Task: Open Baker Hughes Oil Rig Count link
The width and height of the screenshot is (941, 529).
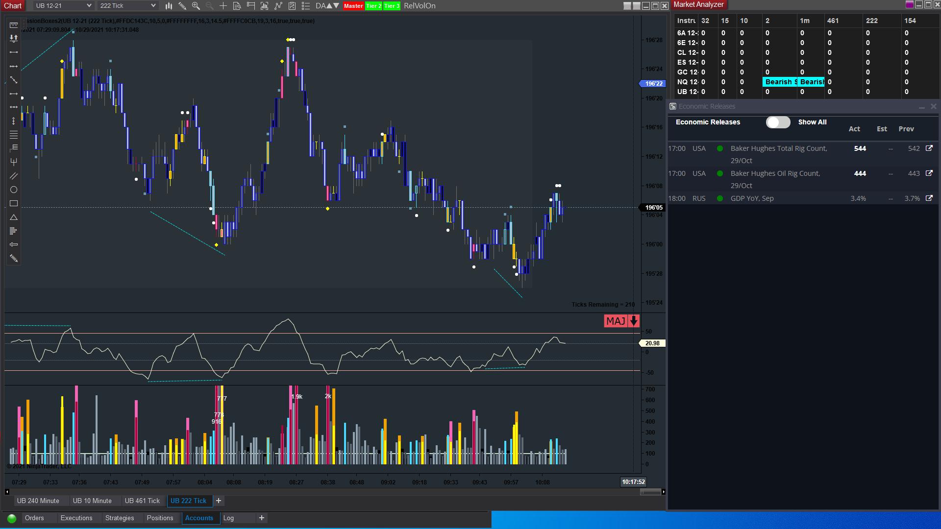Action: [929, 173]
